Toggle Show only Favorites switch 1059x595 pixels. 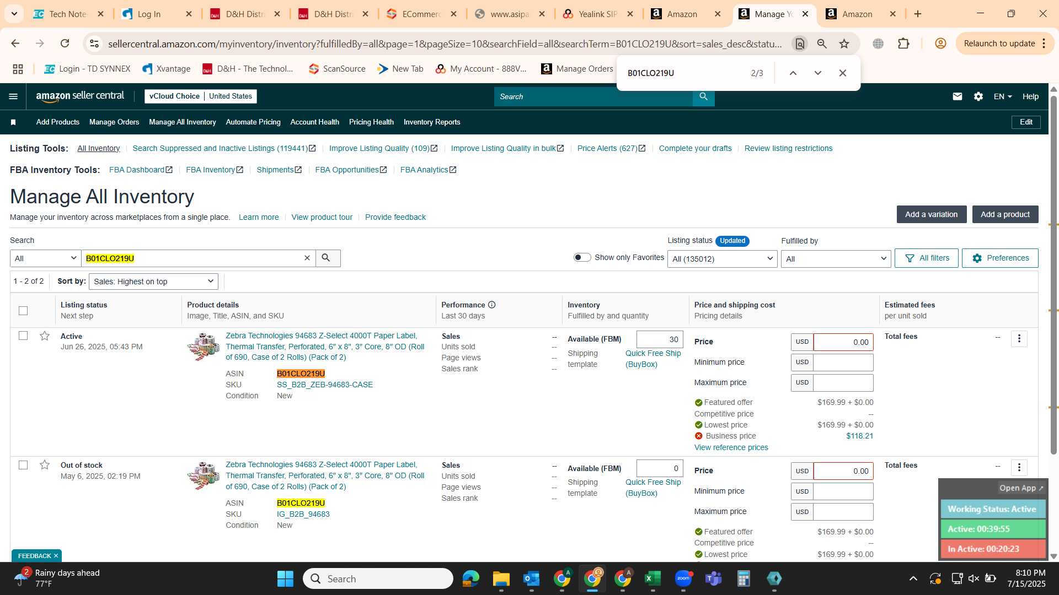[x=582, y=257]
